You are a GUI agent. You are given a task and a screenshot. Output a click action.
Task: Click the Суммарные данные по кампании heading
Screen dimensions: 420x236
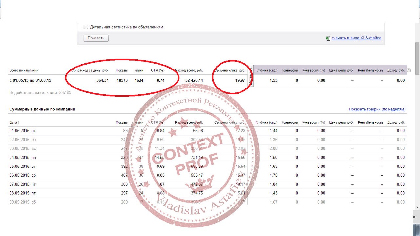(42, 109)
